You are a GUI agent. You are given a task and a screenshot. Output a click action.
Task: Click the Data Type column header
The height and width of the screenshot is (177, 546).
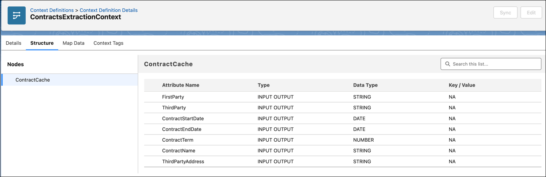pyautogui.click(x=365, y=85)
